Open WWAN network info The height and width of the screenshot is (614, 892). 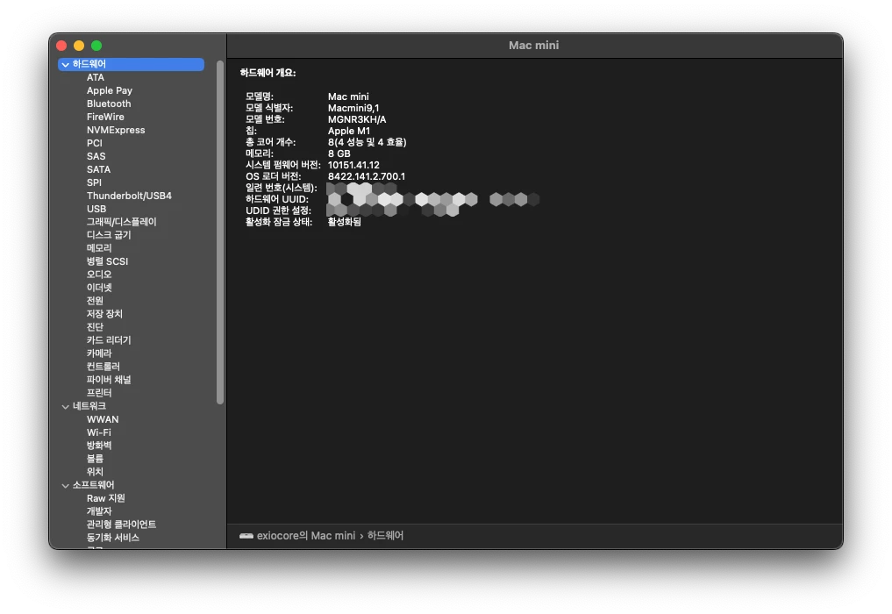click(103, 419)
